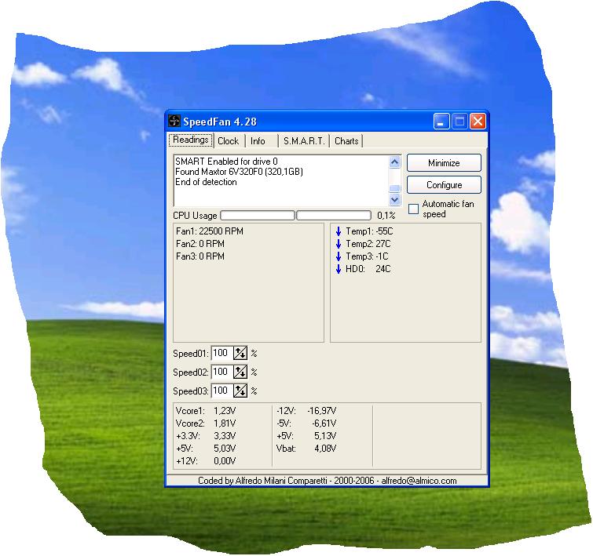593x556 pixels.
Task: Click the log box scroll up arrow
Action: pos(394,162)
